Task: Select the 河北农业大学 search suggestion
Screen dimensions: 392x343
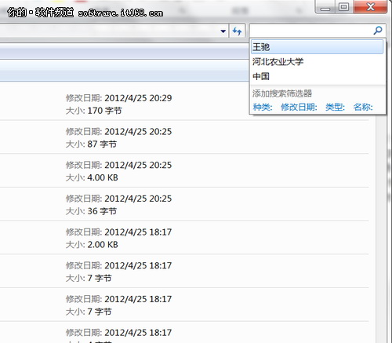Action: (317, 62)
